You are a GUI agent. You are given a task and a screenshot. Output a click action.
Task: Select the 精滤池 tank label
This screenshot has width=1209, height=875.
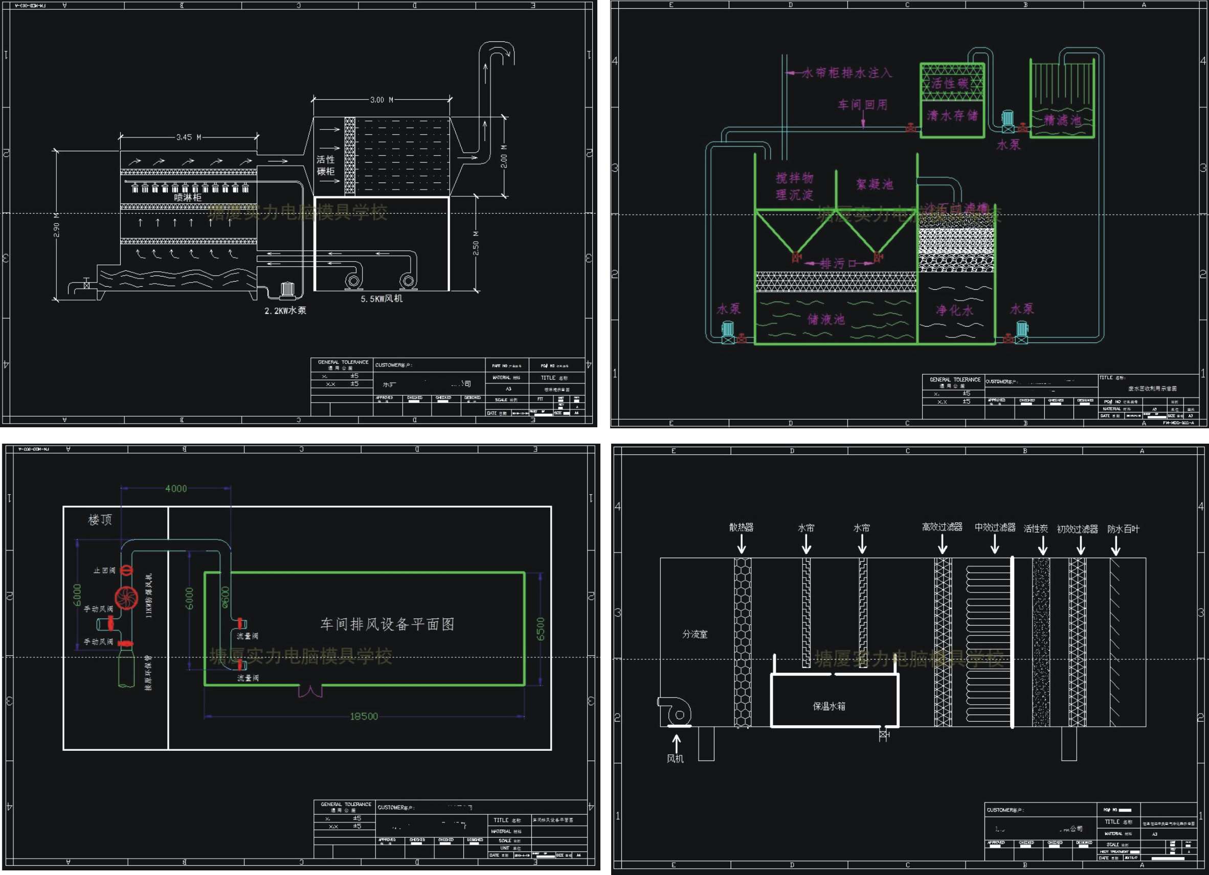pyautogui.click(x=1062, y=121)
